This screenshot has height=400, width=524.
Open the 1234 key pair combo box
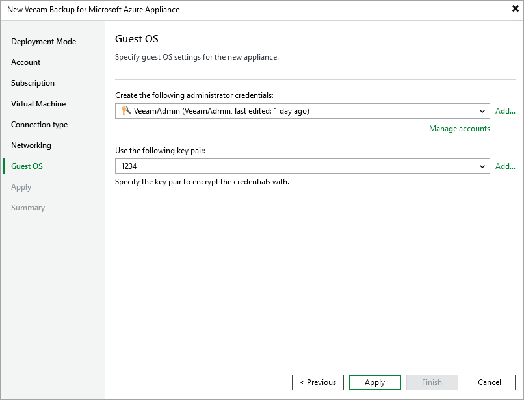click(302, 166)
